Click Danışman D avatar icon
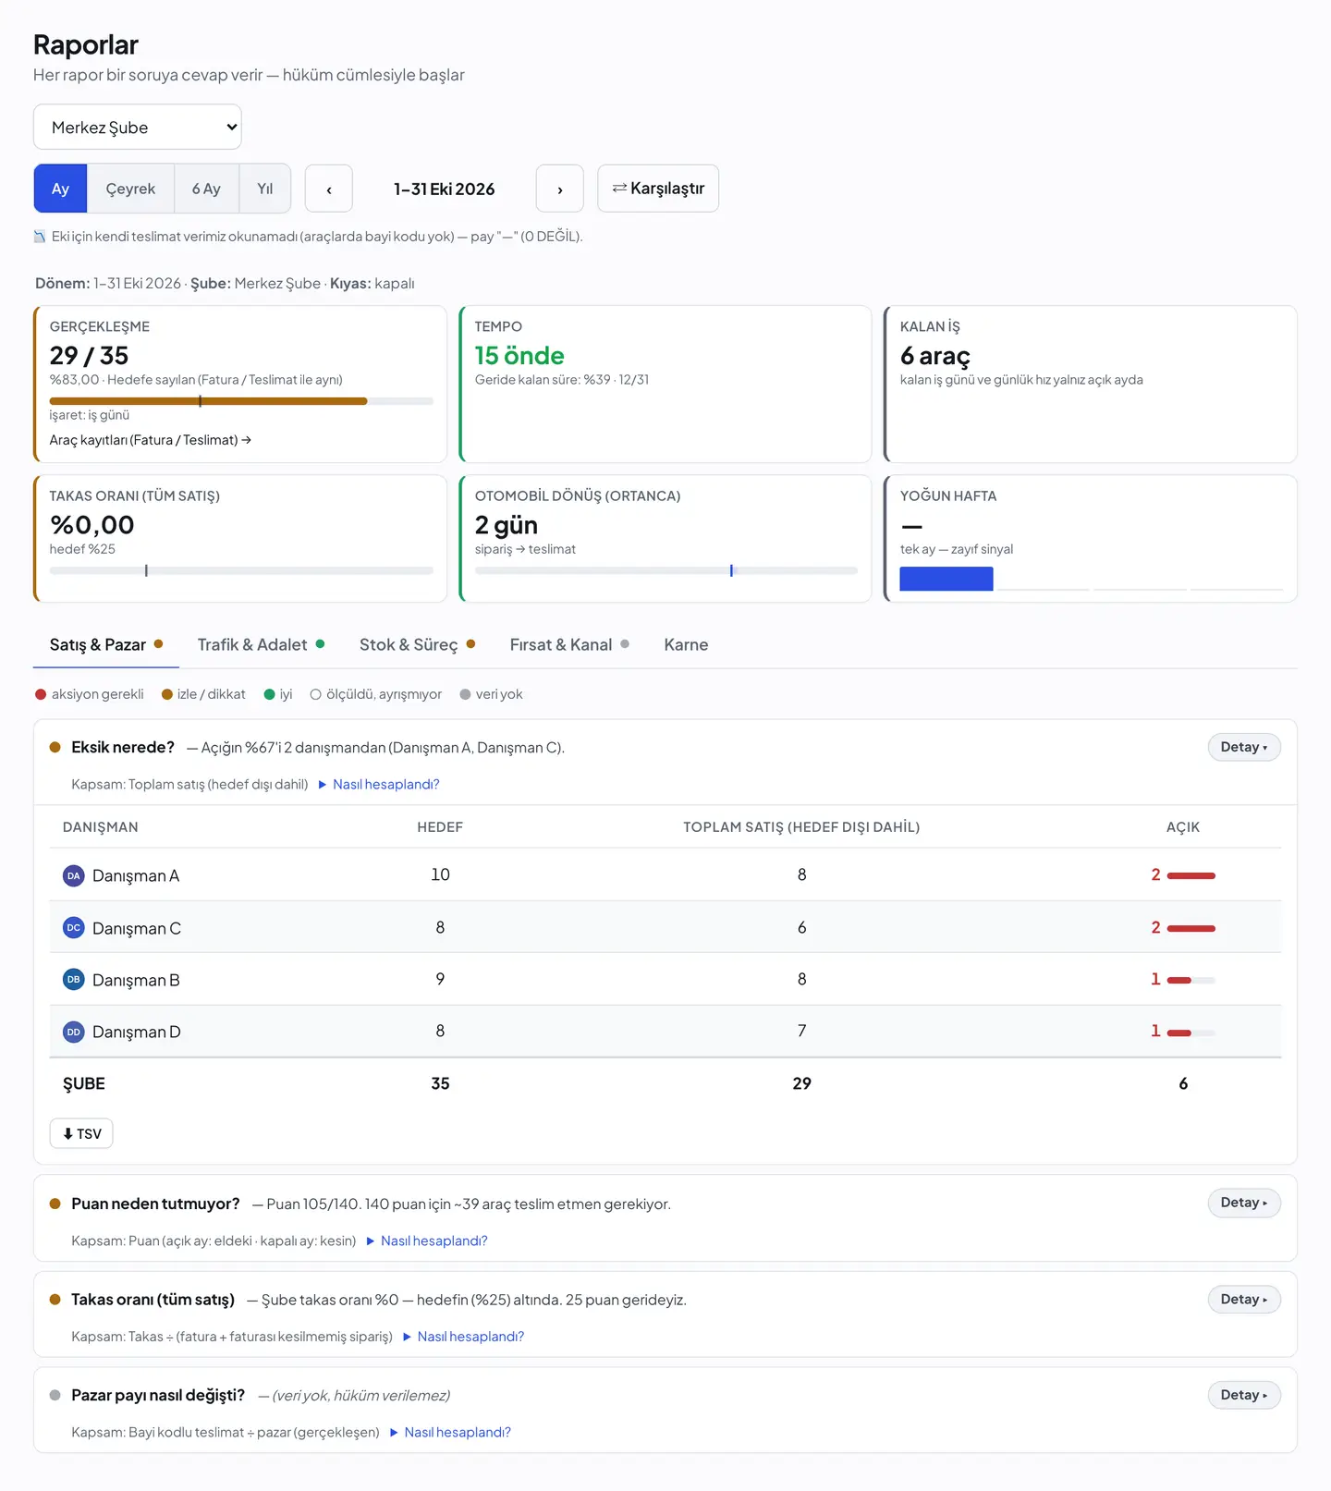 click(x=74, y=1032)
